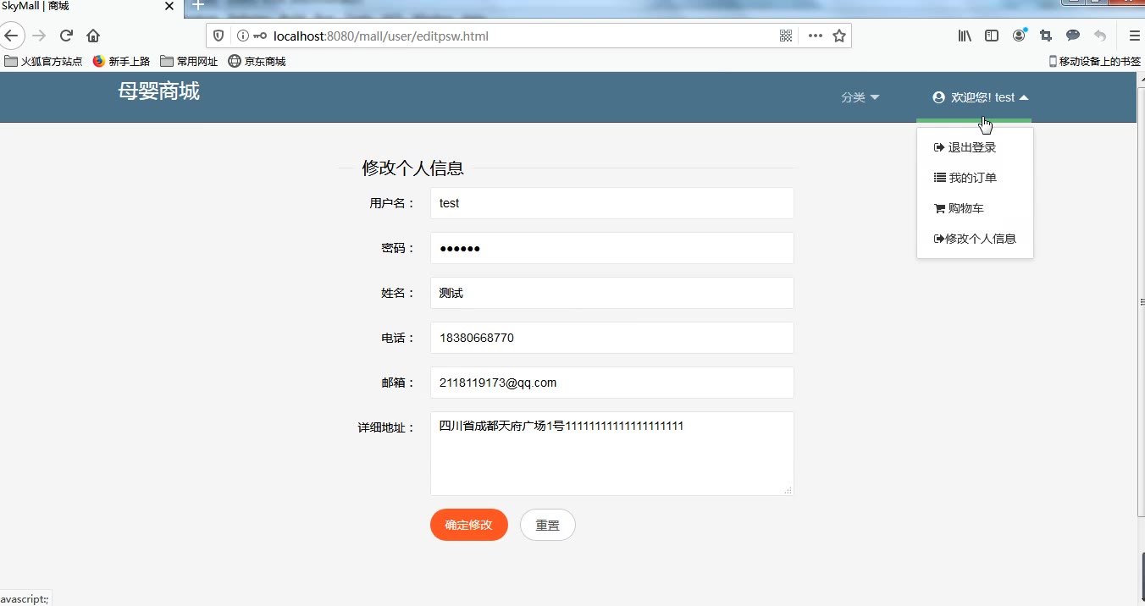Click the browser address bar URL
The image size is (1145, 606).
(381, 36)
